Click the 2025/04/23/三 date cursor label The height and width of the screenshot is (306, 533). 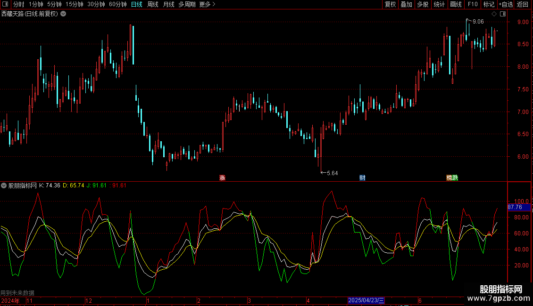click(366, 300)
